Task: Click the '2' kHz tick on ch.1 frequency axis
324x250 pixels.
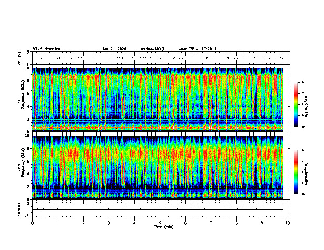Action: coord(29,119)
